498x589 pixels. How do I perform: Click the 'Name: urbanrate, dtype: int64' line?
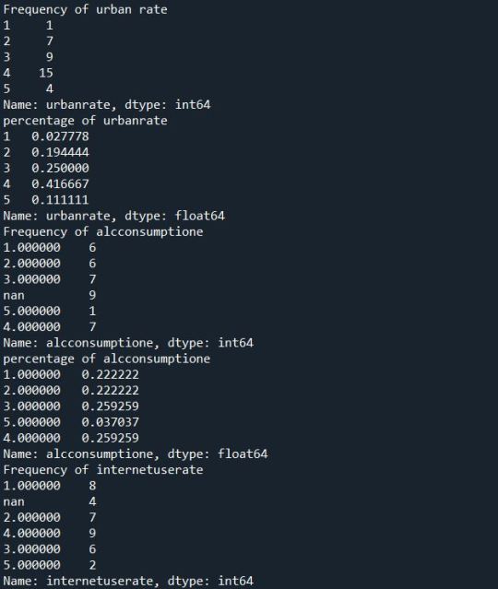coord(107,104)
